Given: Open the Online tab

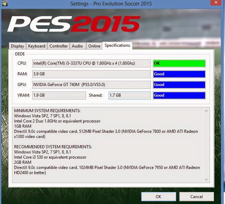Looking at the screenshot, I should tap(94, 46).
